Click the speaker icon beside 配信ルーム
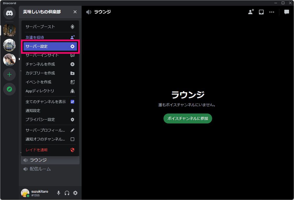The width and height of the screenshot is (294, 200). pyautogui.click(x=25, y=169)
